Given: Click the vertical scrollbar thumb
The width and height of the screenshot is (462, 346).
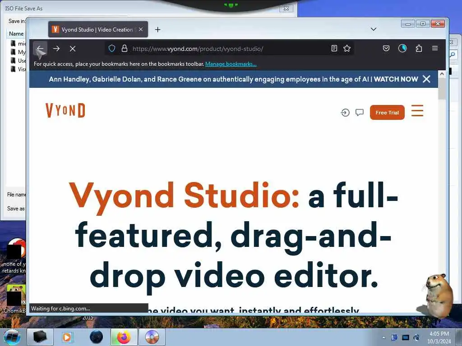Looking at the screenshot, I should (442, 89).
